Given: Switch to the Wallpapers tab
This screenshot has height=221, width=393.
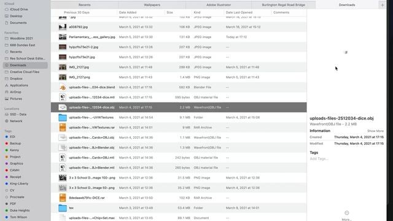Looking at the screenshot, I should tap(152, 5).
